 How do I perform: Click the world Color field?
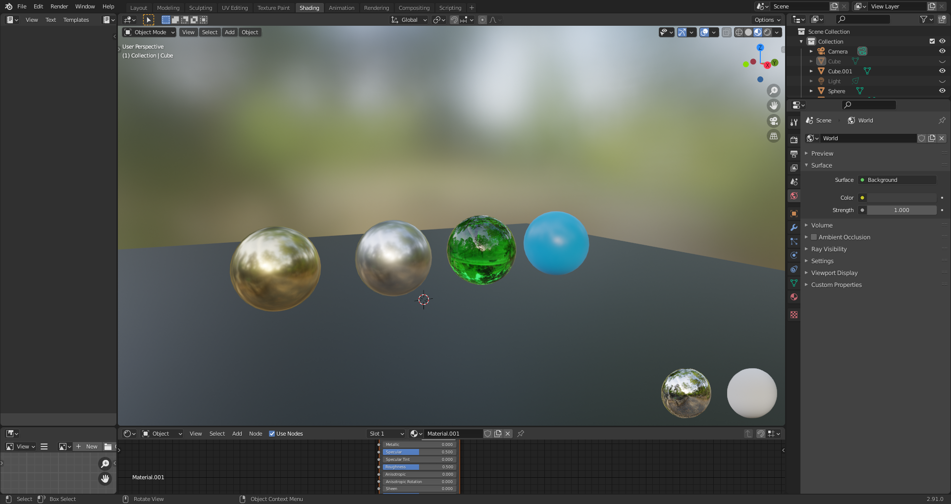901,198
